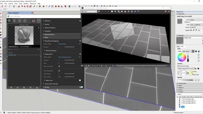Toggle the Use texture image checkbox
203x114 pixels.
coord(178,66)
